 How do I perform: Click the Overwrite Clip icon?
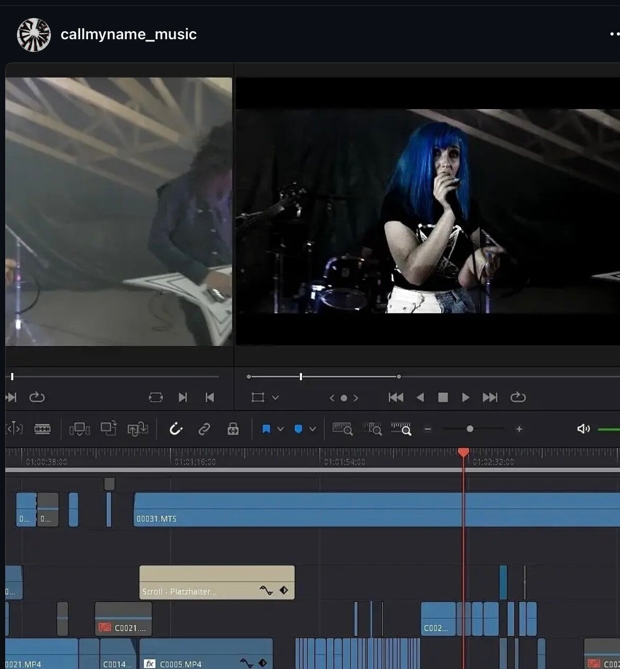click(x=109, y=429)
